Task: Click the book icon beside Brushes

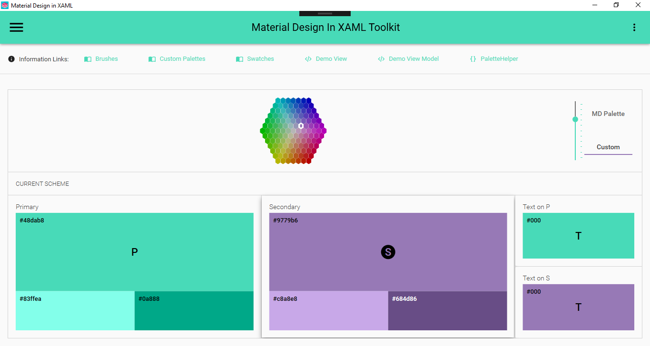Action: (88, 58)
